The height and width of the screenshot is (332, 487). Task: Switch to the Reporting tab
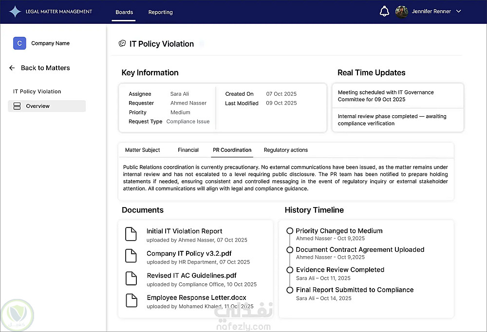160,12
